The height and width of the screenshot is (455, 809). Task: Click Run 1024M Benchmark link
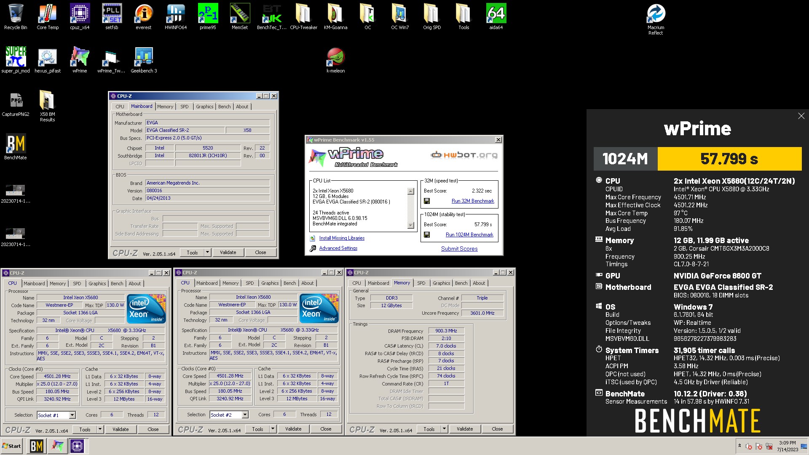coord(469,235)
